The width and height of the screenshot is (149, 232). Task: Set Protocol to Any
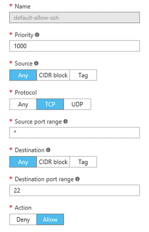[x=23, y=104]
